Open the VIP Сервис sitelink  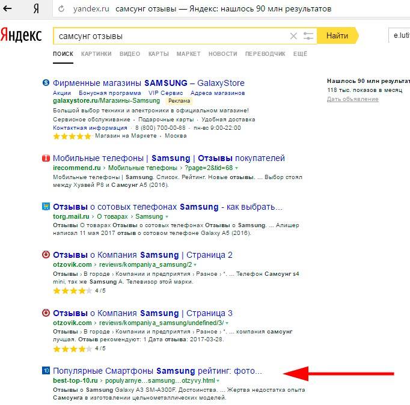165,93
